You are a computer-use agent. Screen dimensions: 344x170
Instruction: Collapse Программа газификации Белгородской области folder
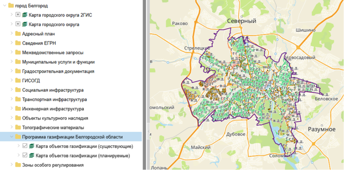click(x=12, y=137)
